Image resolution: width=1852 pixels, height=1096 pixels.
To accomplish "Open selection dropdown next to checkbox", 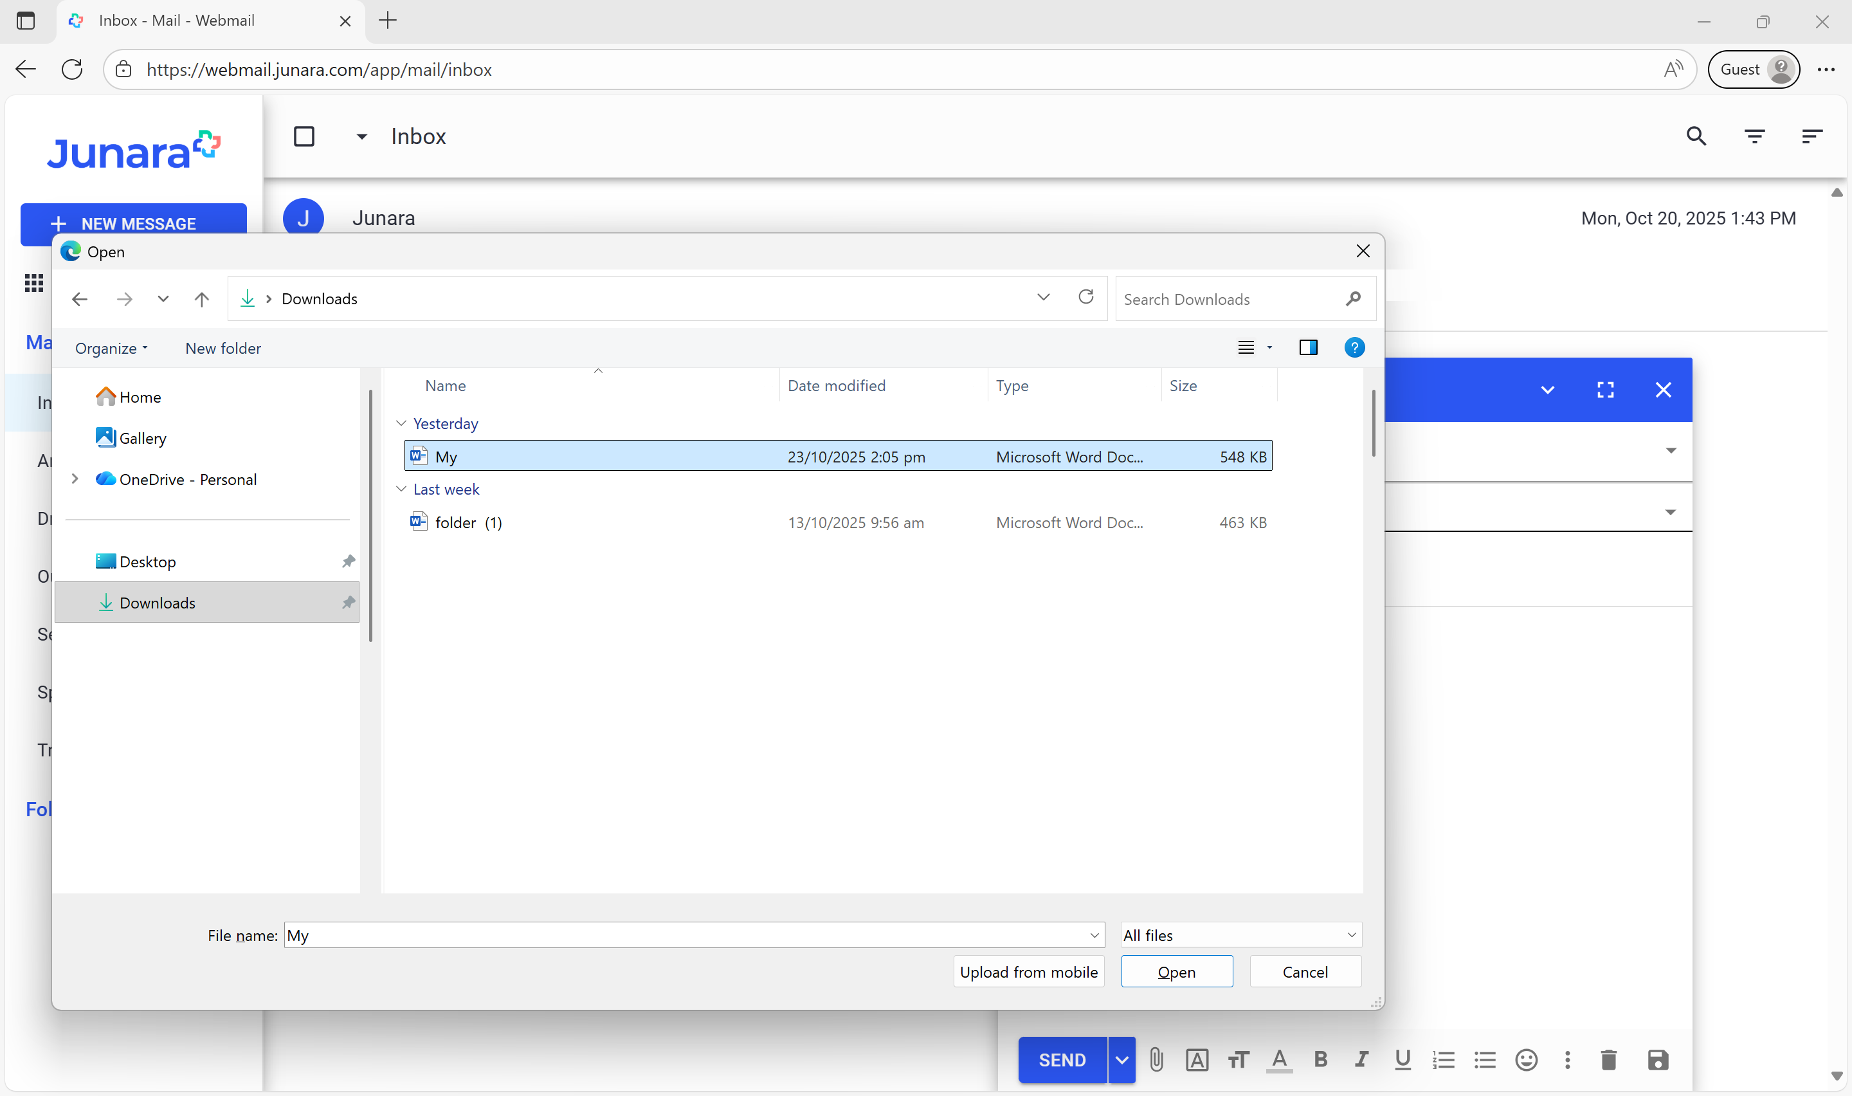I will [x=361, y=136].
